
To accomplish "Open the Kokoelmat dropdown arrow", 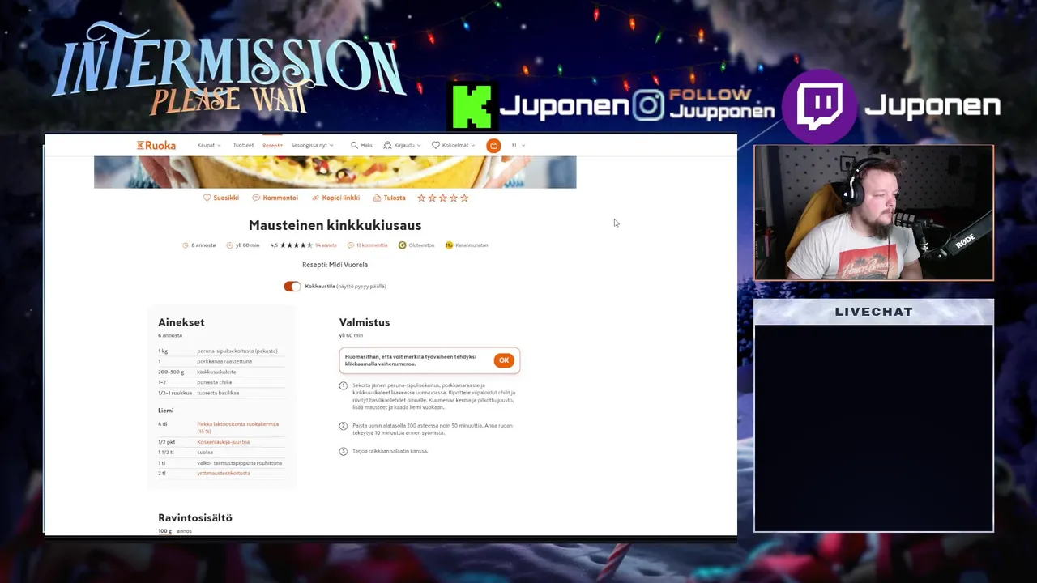I will [x=472, y=146].
